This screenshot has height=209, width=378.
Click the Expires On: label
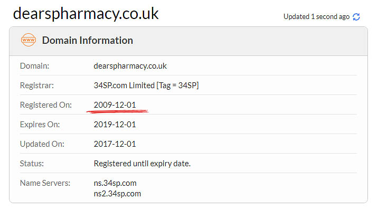click(x=40, y=125)
